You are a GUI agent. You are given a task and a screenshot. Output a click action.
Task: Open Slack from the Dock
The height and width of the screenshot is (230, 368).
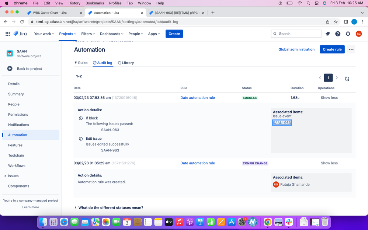pyautogui.click(x=289, y=222)
